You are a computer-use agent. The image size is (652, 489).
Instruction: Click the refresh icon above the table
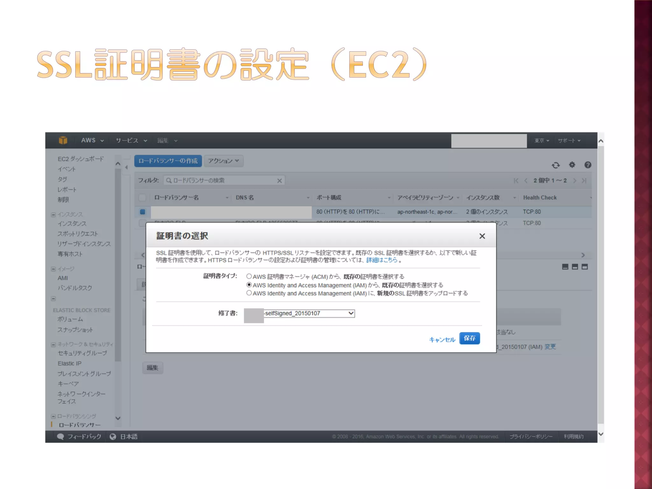[x=556, y=165]
